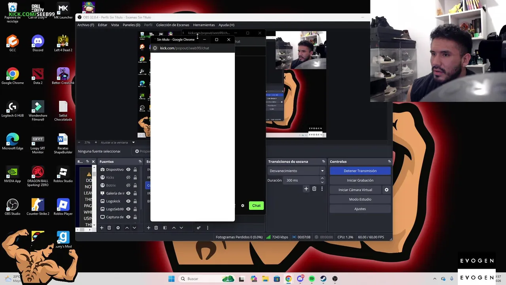Screen dimensions: 506x285
Task: Hide the LogoSeb99 source
Action: (x=128, y=209)
